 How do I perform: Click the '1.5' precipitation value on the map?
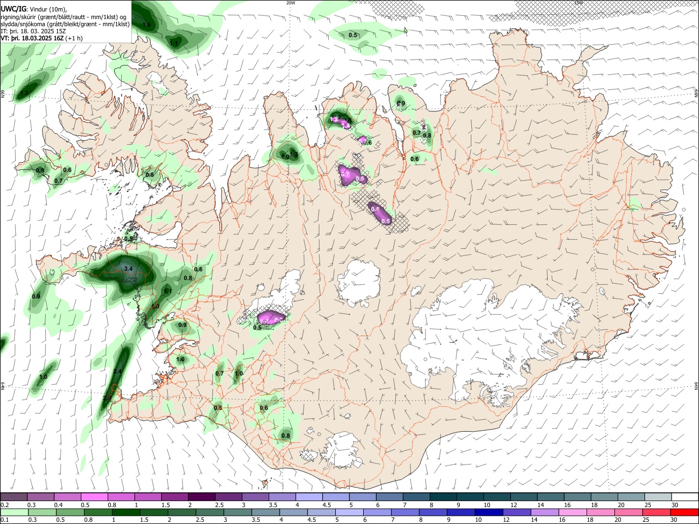click(x=24, y=93)
